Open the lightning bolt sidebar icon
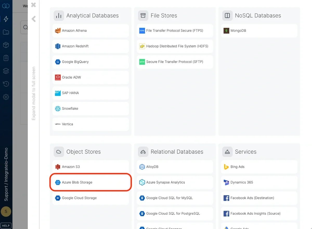This screenshot has width=312, height=229. [6, 19]
